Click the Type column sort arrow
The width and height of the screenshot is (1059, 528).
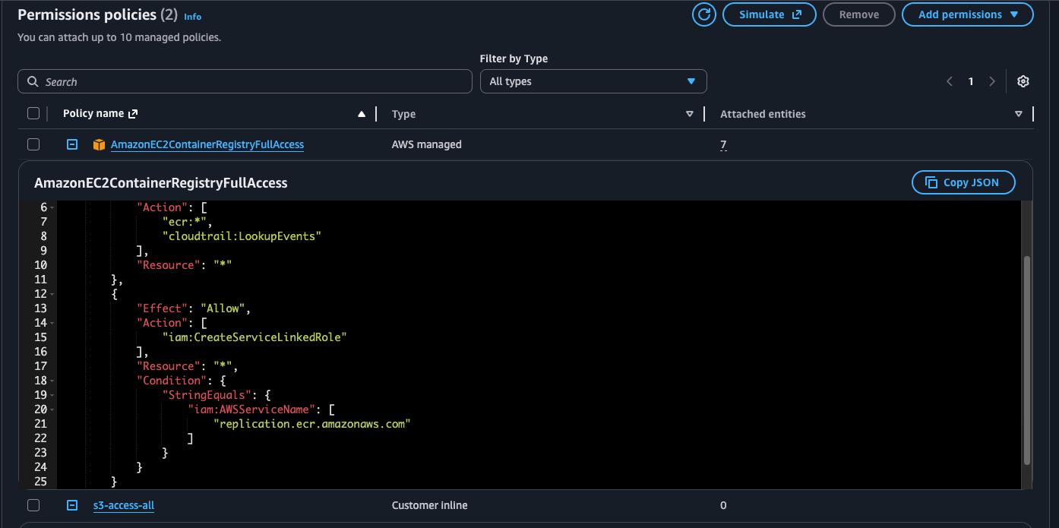(x=690, y=114)
